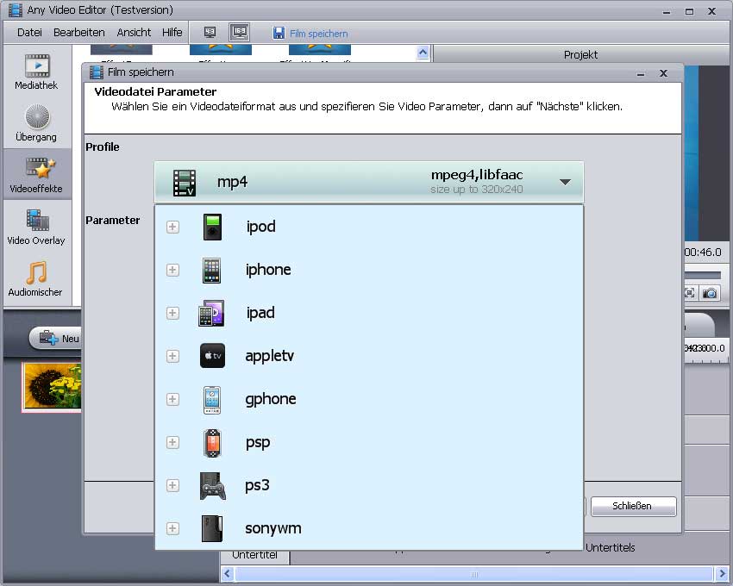Expand the sonywm profile group

point(172,528)
